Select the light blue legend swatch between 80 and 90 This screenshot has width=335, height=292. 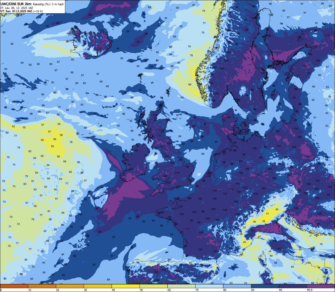click(237, 286)
